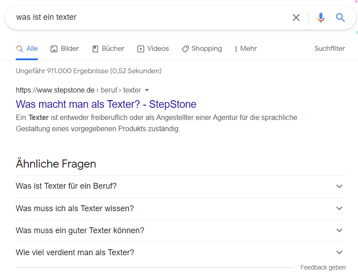Viewport: 358px width, 279px height.
Task: Click the result count text 'Ungefähr 911.000 Ergebnisse'
Action: click(x=62, y=71)
